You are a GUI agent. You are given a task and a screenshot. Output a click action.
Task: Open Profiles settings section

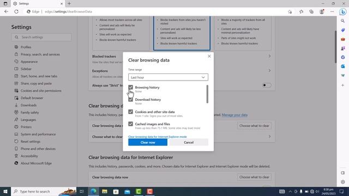tap(26, 47)
